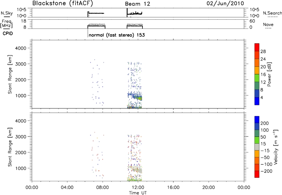Viewport: 282px width, 195px height.
Task: Click the yellow-orange Power swatch near 16–20 dB
Action: click(257, 70)
